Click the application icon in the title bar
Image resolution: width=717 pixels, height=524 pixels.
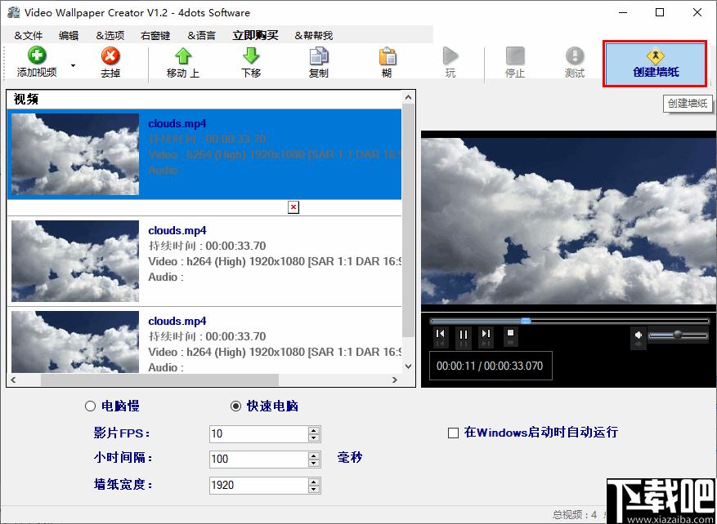pyautogui.click(x=14, y=12)
